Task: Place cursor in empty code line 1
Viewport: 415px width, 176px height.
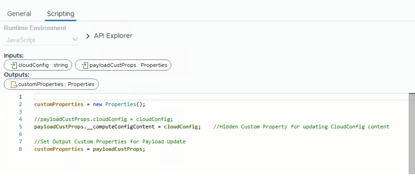Action: pyautogui.click(x=213, y=97)
